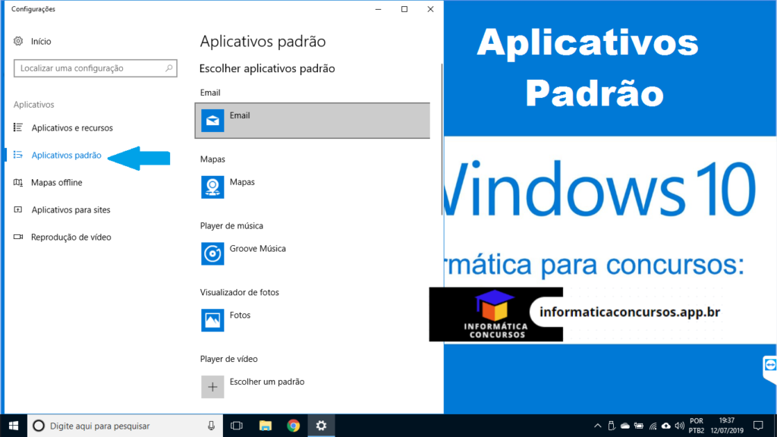Expand hidden system tray icons
Screen dimensions: 777x437
[x=598, y=426]
